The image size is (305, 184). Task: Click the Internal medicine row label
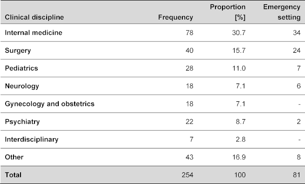click(x=34, y=33)
